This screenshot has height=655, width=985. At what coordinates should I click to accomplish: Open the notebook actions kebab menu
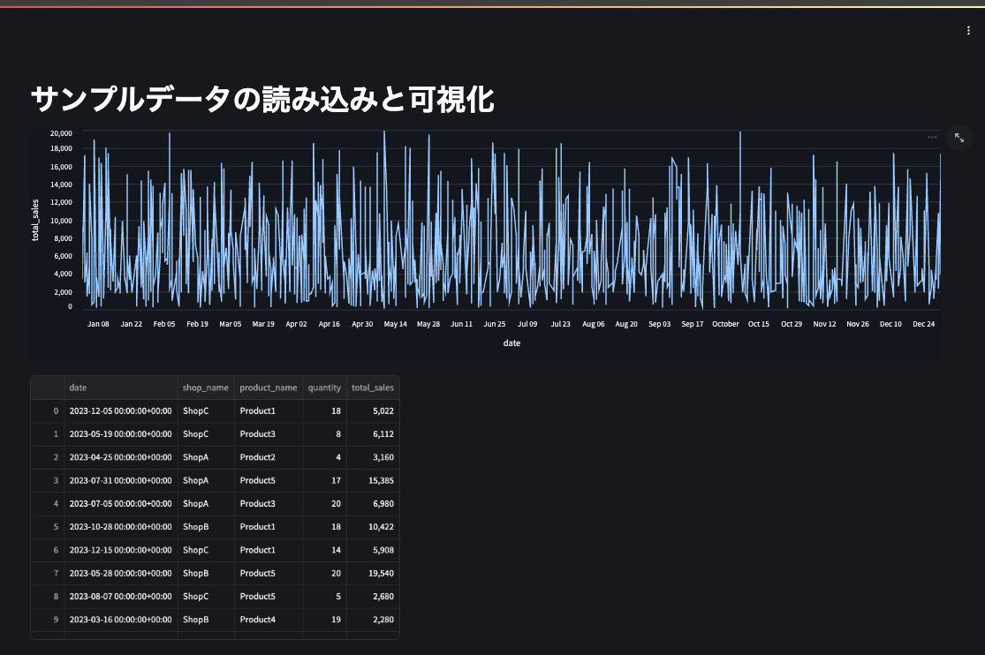tap(969, 28)
